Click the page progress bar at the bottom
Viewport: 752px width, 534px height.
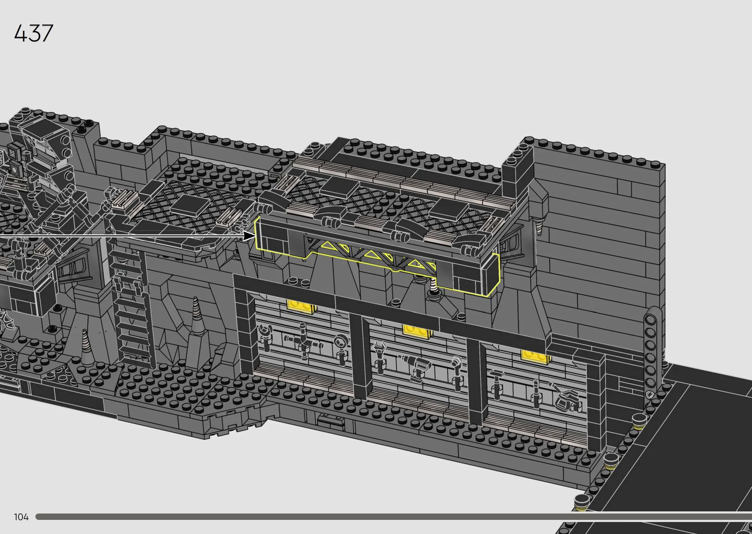coord(394,517)
